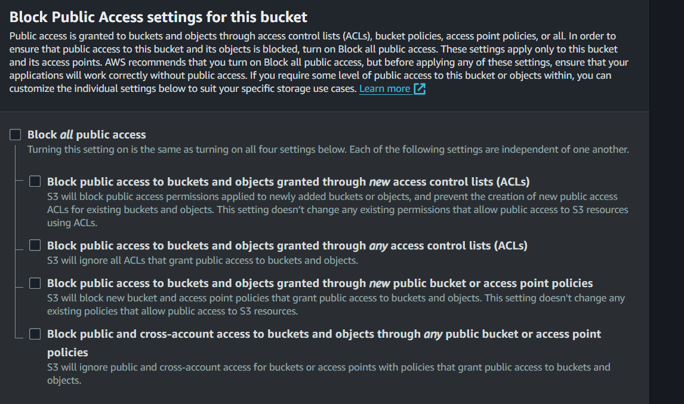
Task: Click the label text for blocking new ACLs
Action: point(288,181)
